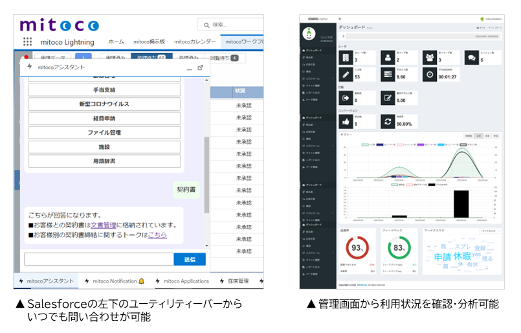Click the exit arrow icon tile showing 0
The height and width of the screenshot is (333, 521).
346,98
